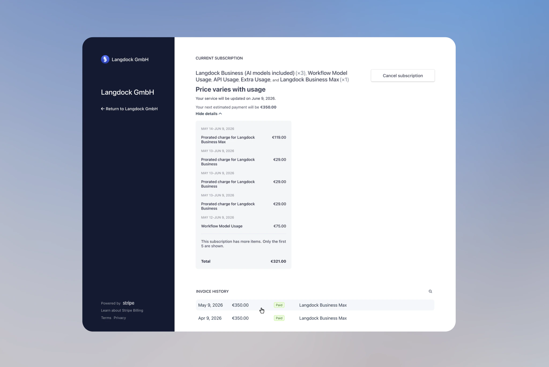Viewport: 549px width, 367px height.
Task: Return to Langdock GmbH via the back link
Action: 129,109
